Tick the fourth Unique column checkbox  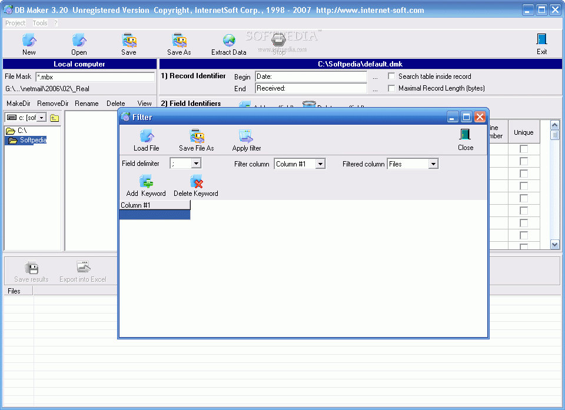(x=524, y=186)
